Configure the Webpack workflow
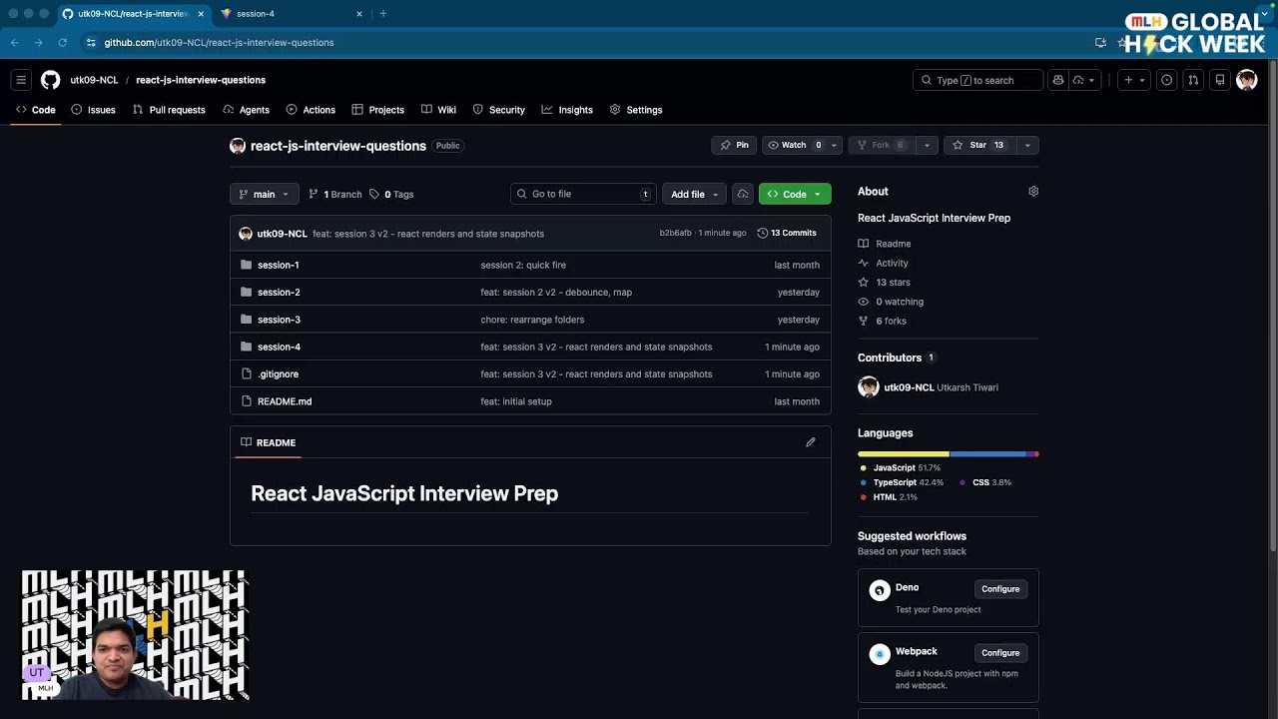 pyautogui.click(x=999, y=653)
